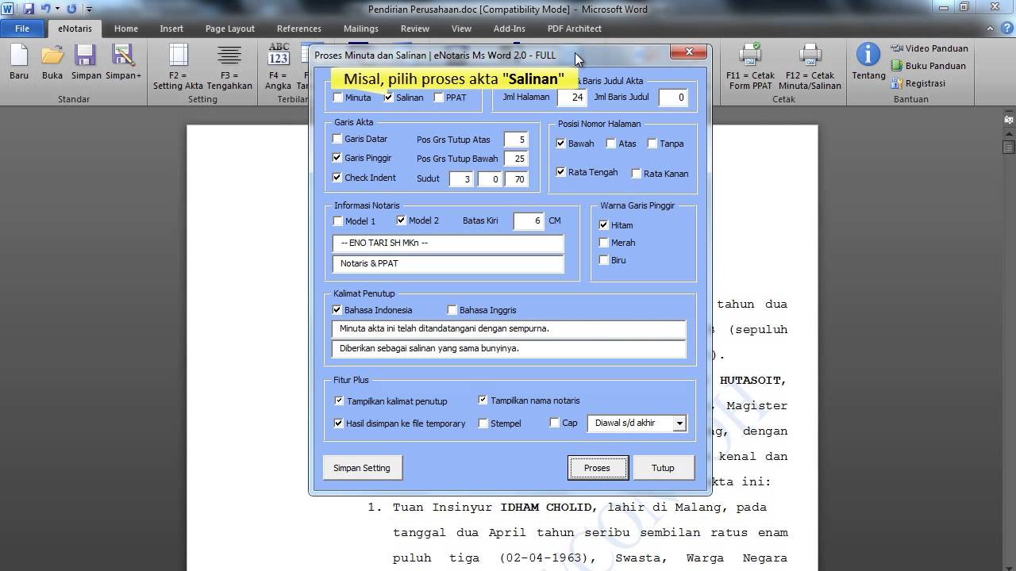1016x571 pixels.
Task: Choose Merah border colour checkbox
Action: point(604,243)
